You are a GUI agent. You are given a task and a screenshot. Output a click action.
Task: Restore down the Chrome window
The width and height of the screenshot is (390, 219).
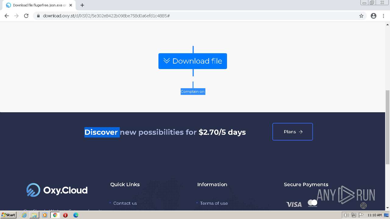372,3
